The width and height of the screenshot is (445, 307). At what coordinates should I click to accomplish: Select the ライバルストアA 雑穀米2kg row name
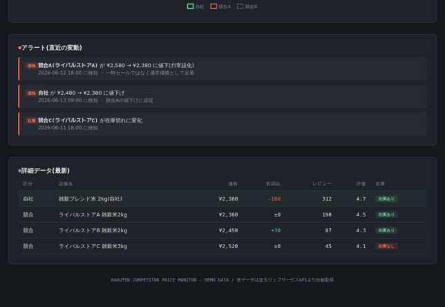pyautogui.click(x=93, y=215)
